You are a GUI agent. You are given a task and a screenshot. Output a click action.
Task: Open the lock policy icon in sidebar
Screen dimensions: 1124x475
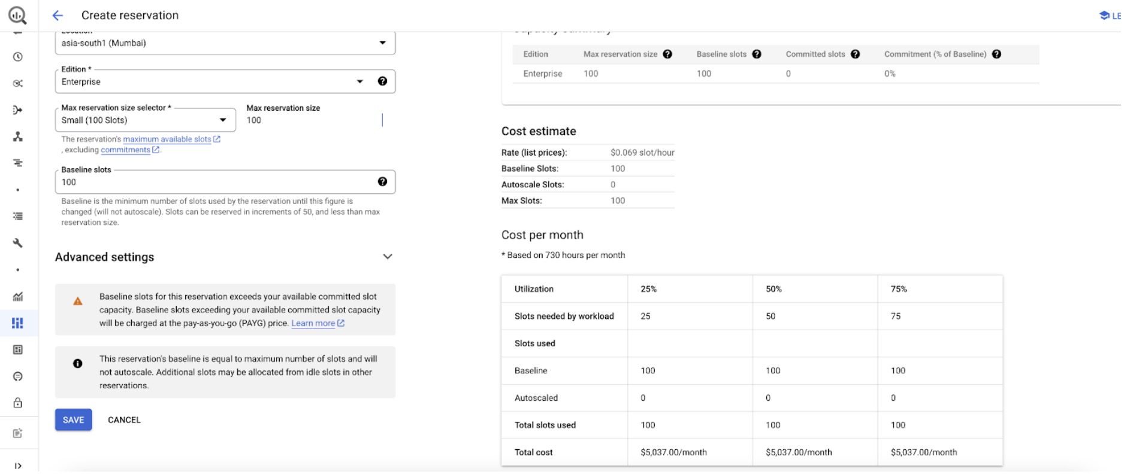[x=18, y=403]
